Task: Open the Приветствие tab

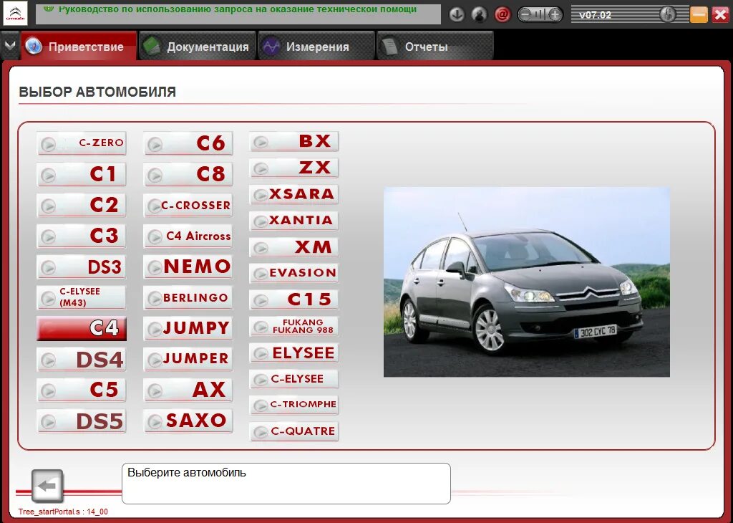Action: tap(79, 46)
